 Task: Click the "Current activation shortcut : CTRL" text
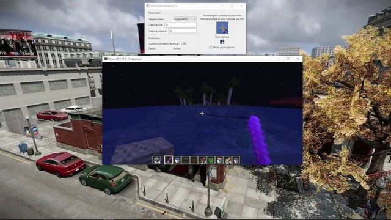click(167, 43)
